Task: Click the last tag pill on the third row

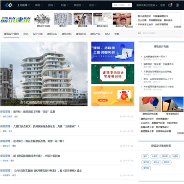Action: pos(146,168)
